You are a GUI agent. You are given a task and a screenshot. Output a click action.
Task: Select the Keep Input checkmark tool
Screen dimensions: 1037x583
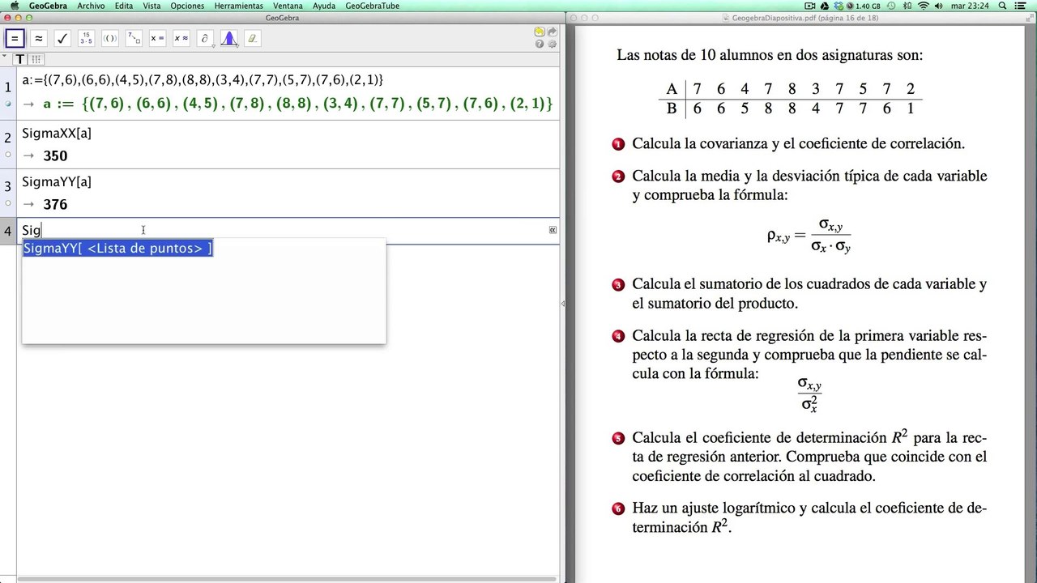click(x=62, y=38)
